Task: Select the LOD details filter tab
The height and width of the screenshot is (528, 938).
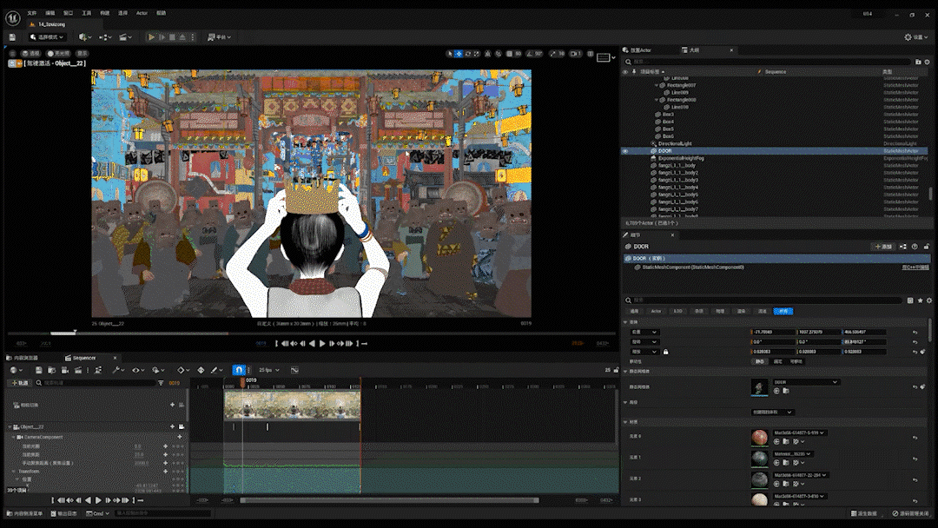Action: (677, 311)
